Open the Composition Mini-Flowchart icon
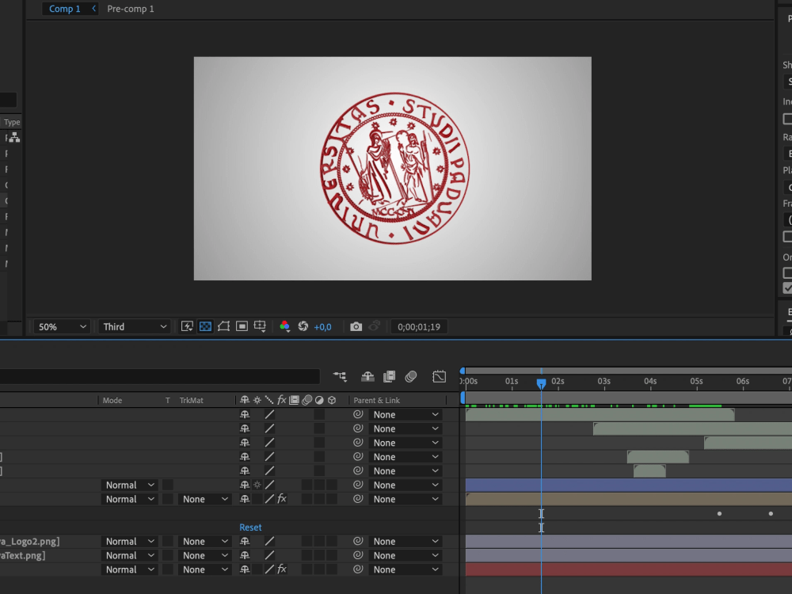This screenshot has width=792, height=594. point(340,376)
